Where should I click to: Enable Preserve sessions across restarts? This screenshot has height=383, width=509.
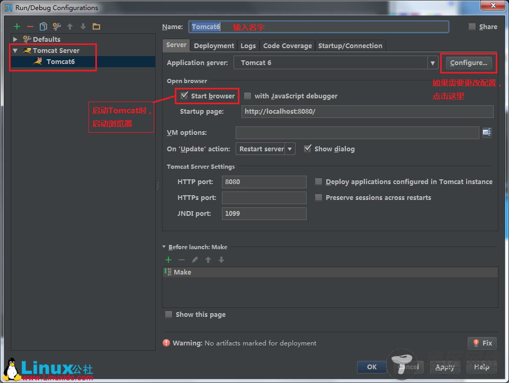point(319,197)
